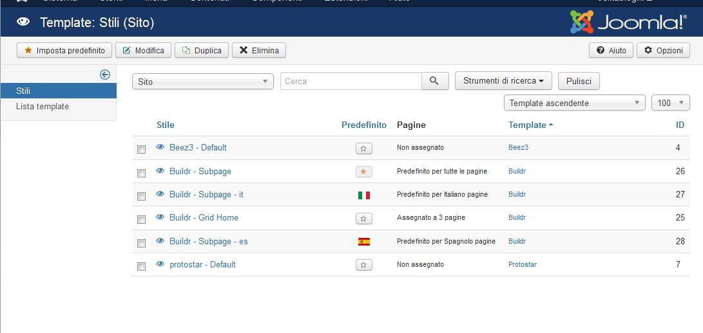703x333 pixels.
Task: Expand Strumenti di ricerca filters
Action: click(503, 81)
